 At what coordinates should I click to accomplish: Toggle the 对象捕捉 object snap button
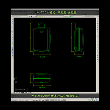coord(47,100)
